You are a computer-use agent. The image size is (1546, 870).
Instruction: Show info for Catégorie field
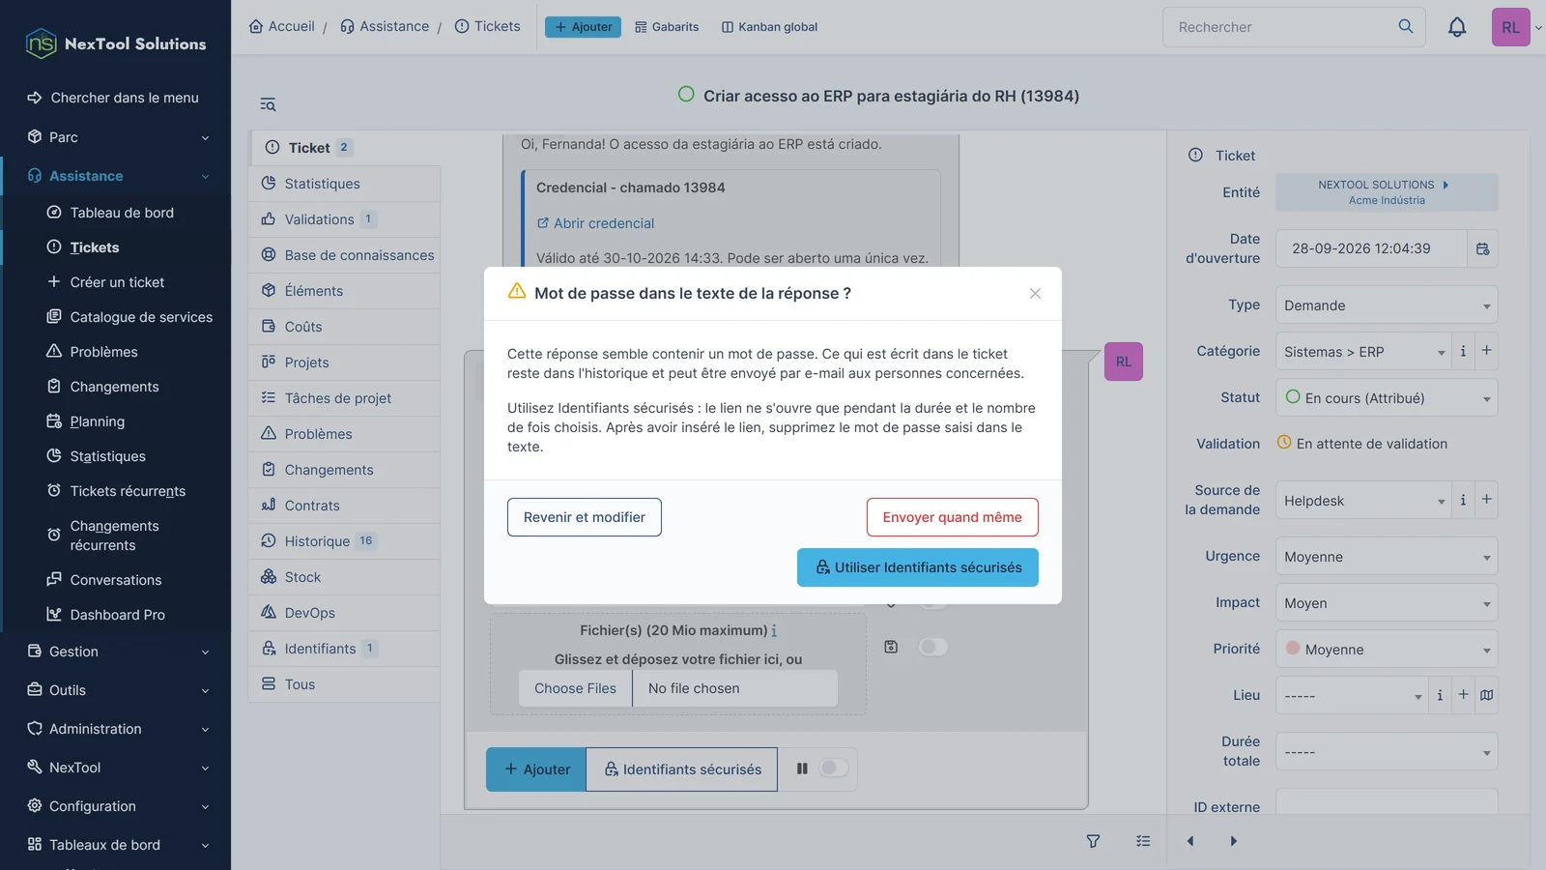[x=1463, y=351]
